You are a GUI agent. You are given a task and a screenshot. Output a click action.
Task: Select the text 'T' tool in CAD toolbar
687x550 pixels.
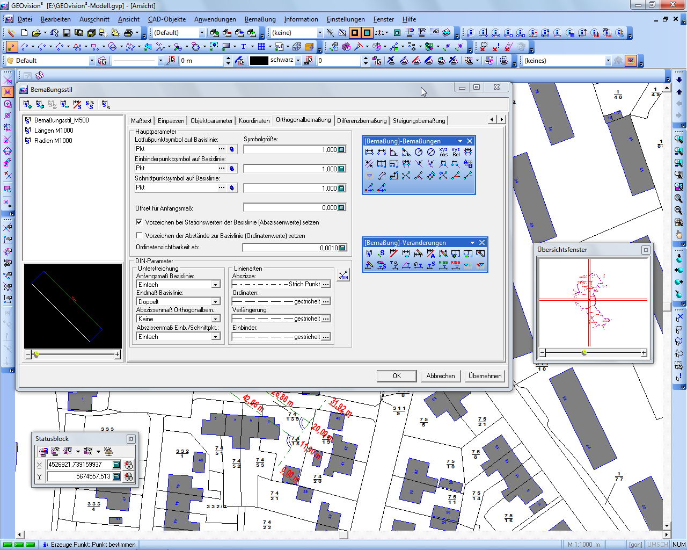pyautogui.click(x=243, y=47)
